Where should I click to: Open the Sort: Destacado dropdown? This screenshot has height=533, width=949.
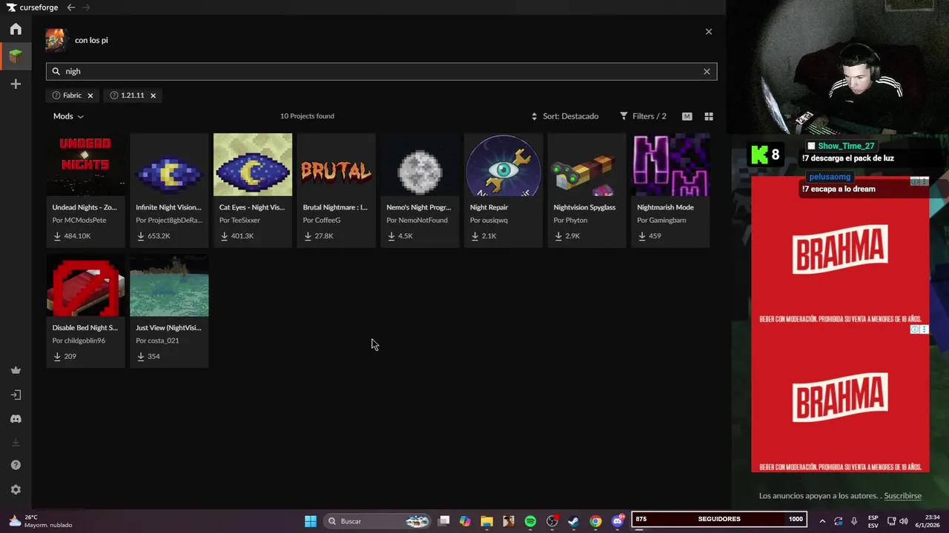[x=565, y=116]
